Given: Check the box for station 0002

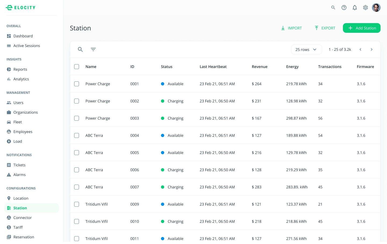Looking at the screenshot, I should (x=77, y=101).
